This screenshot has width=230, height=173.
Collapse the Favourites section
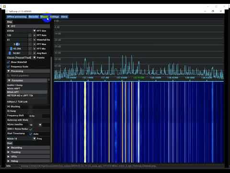tap(27, 80)
